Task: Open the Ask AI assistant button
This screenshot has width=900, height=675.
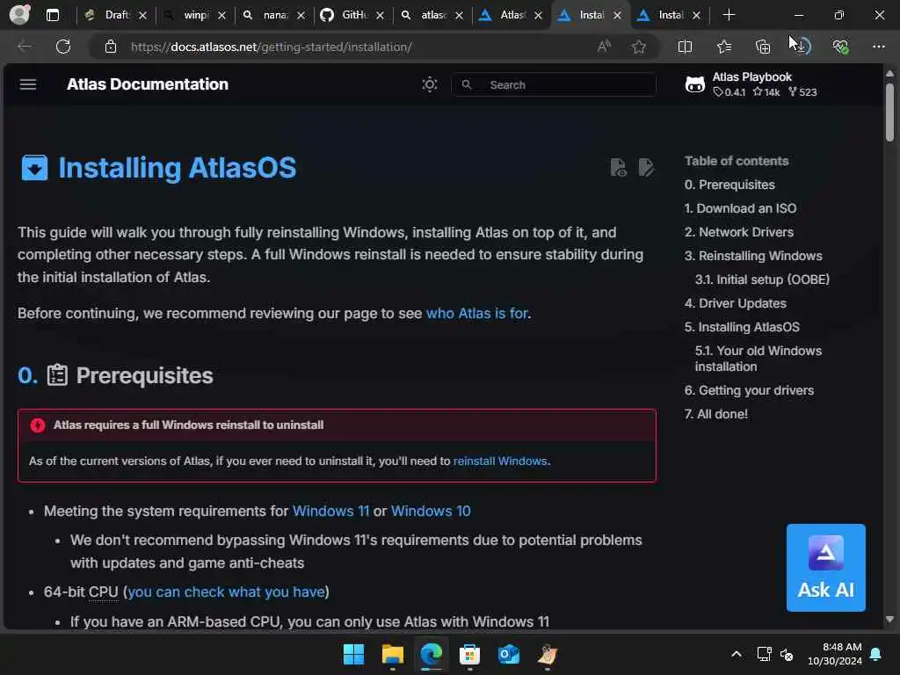Action: pyautogui.click(x=825, y=568)
